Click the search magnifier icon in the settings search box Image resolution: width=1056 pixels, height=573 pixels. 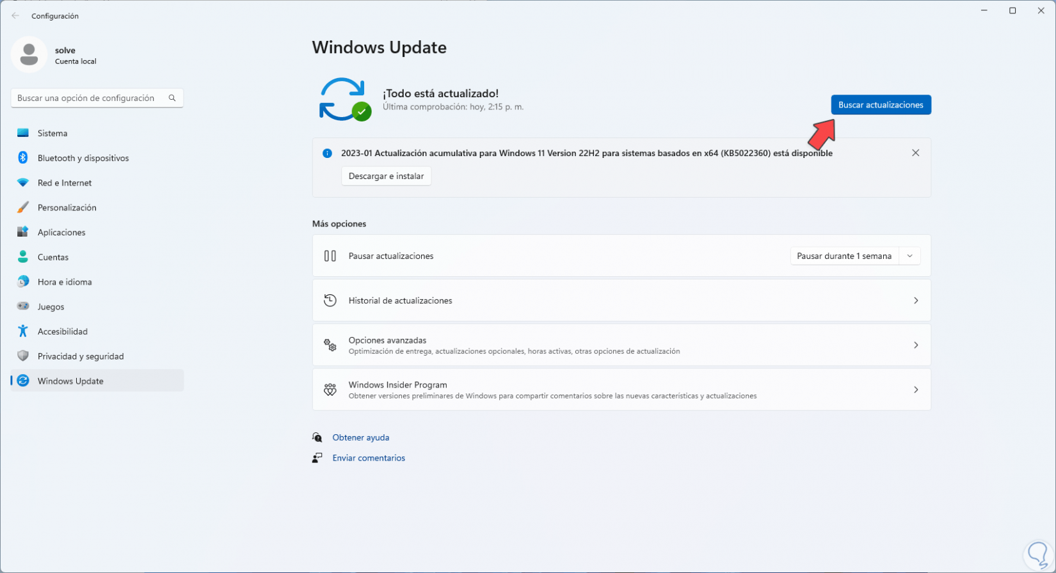[x=172, y=98]
